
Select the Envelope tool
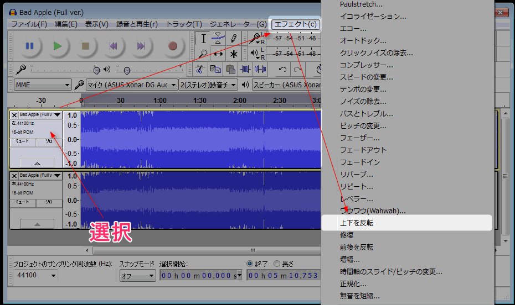pyautogui.click(x=218, y=39)
